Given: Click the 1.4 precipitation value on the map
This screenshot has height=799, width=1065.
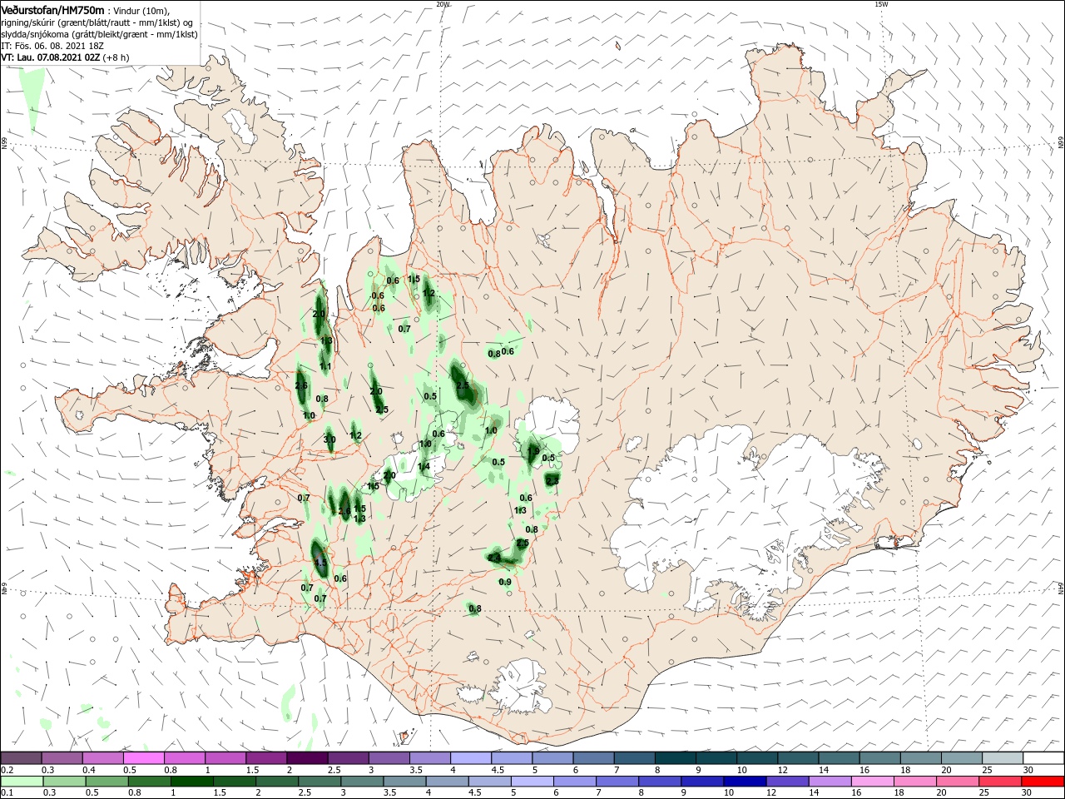Looking at the screenshot, I should point(424,467).
